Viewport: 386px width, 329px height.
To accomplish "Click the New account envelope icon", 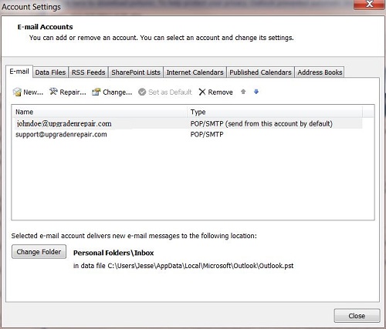I will coord(17,92).
